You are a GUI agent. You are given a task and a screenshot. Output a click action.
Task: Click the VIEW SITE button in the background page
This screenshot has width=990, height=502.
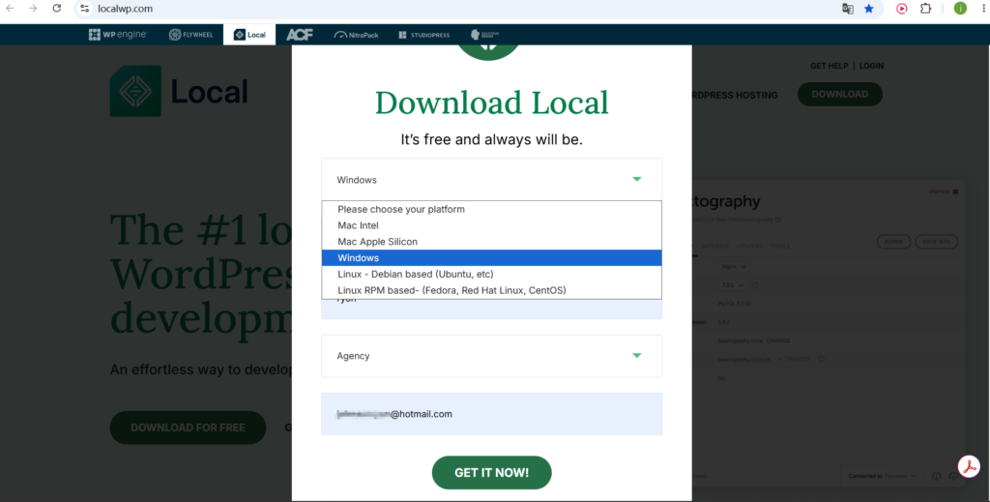click(936, 242)
